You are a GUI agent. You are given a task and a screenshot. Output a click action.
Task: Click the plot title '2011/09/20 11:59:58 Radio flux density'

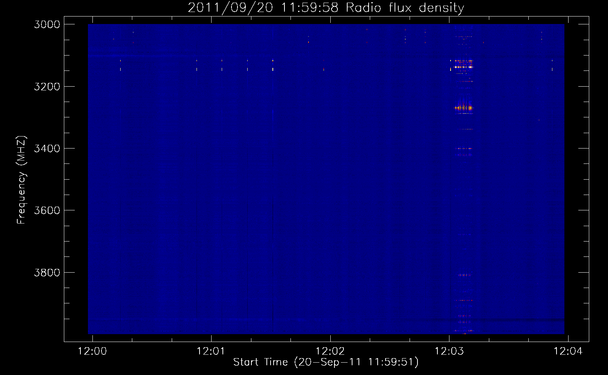pyautogui.click(x=326, y=7)
